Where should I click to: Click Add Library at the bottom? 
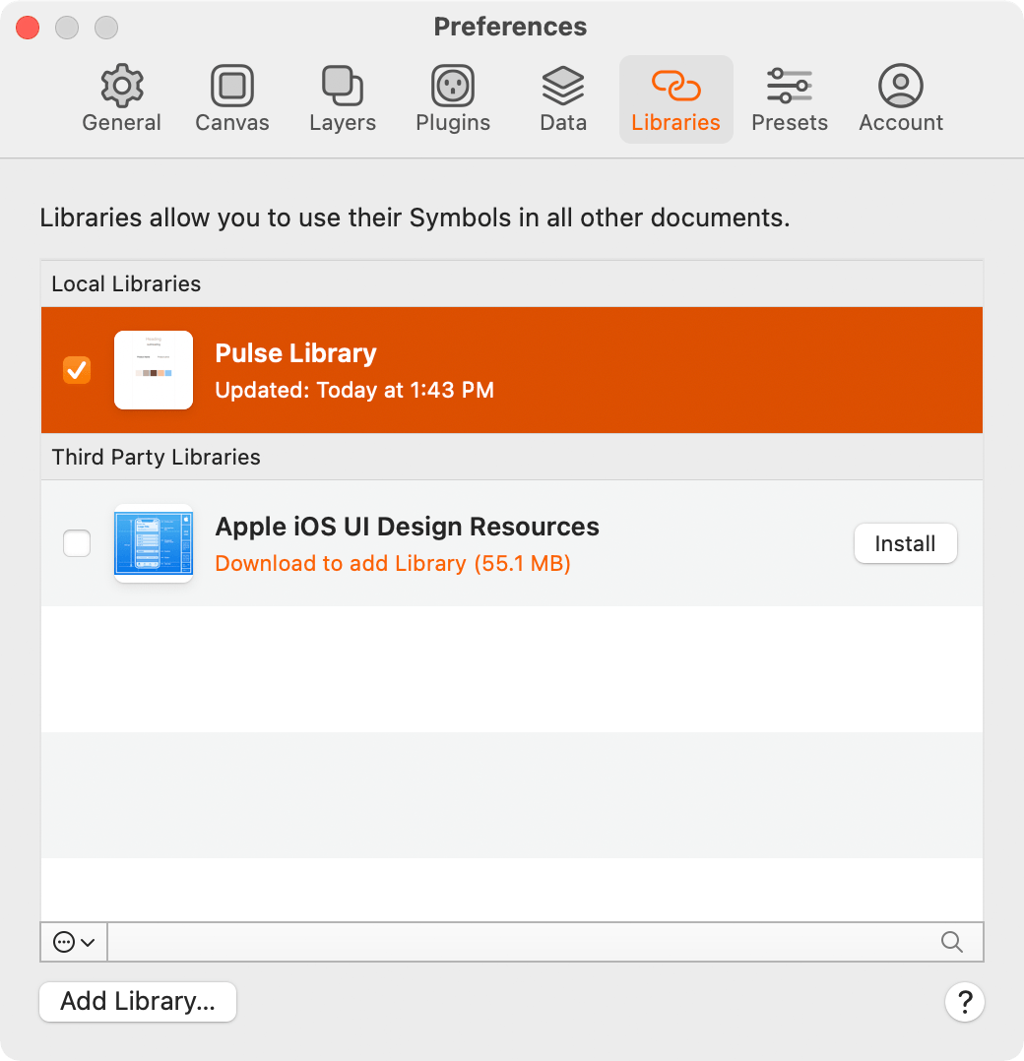point(137,1002)
